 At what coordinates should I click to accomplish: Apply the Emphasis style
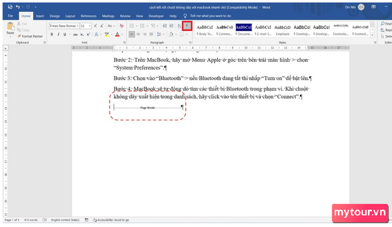(282, 30)
